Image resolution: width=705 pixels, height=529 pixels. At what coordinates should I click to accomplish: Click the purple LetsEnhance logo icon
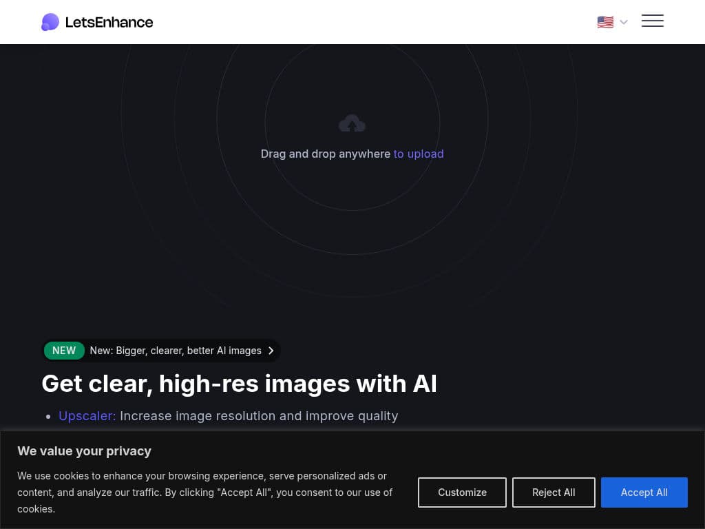pos(50,22)
